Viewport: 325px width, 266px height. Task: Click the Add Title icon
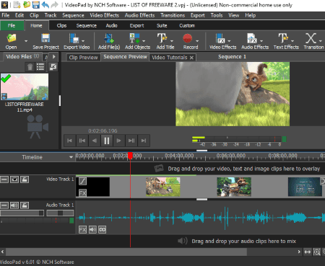[x=162, y=38]
